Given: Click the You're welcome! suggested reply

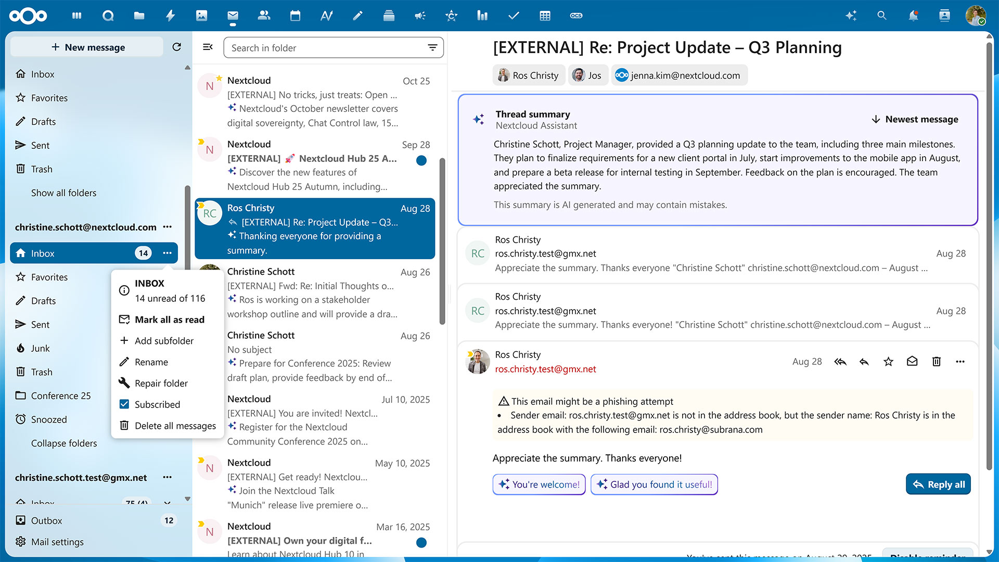Looking at the screenshot, I should pos(539,484).
